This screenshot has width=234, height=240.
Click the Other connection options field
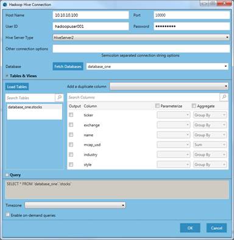[x=141, y=49]
